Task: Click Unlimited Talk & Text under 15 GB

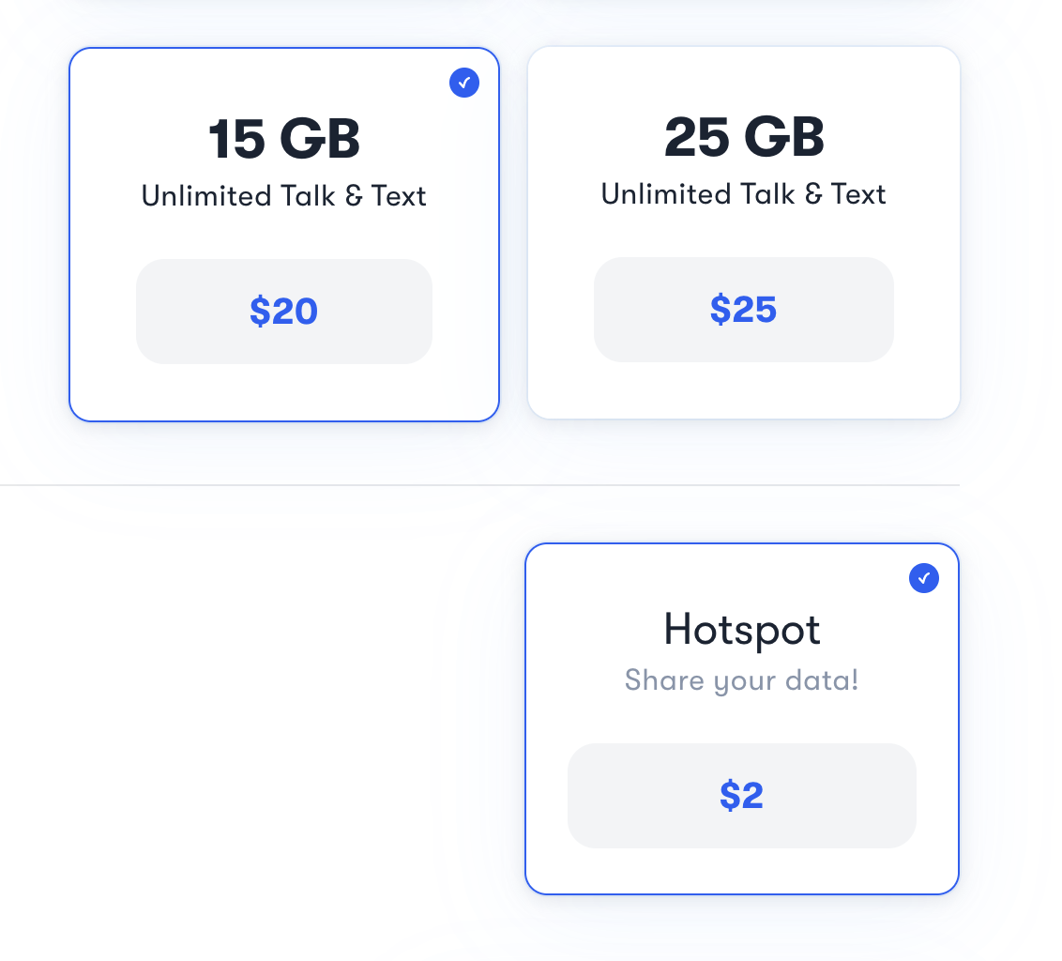Action: coord(283,196)
